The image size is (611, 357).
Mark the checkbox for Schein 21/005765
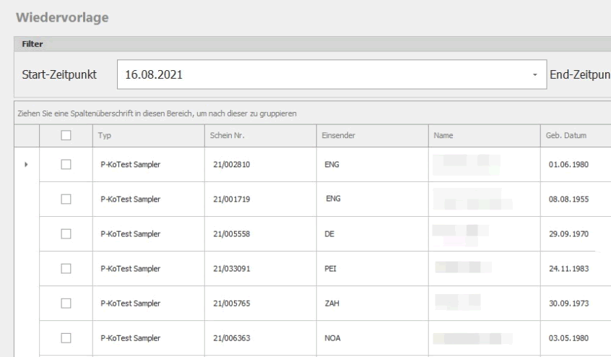64,304
